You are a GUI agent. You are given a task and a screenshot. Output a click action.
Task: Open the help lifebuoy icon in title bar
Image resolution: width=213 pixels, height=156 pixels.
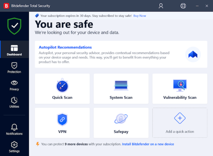(183, 6)
